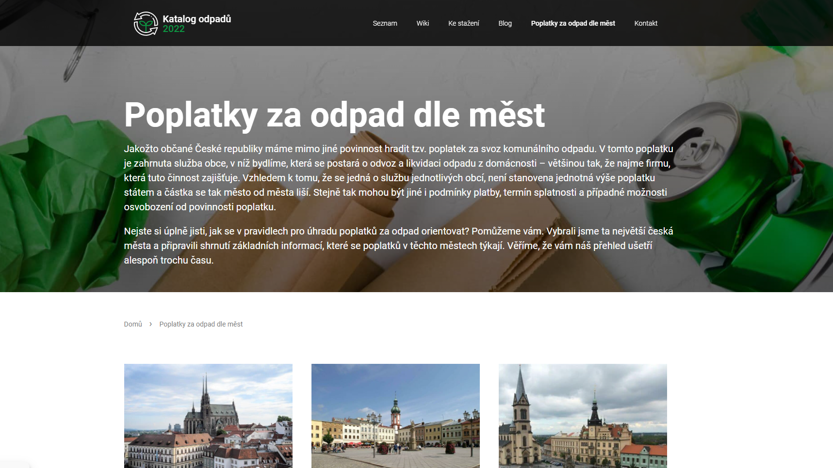Open the town square with column thumbnail

point(395,416)
